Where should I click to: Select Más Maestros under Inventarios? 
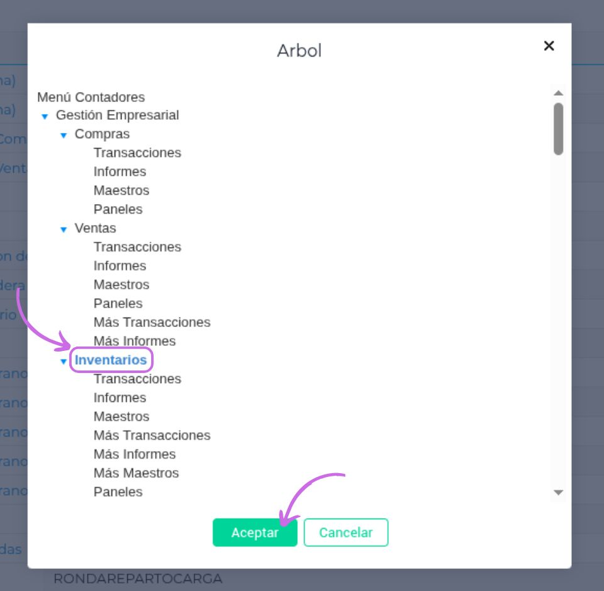click(x=136, y=473)
